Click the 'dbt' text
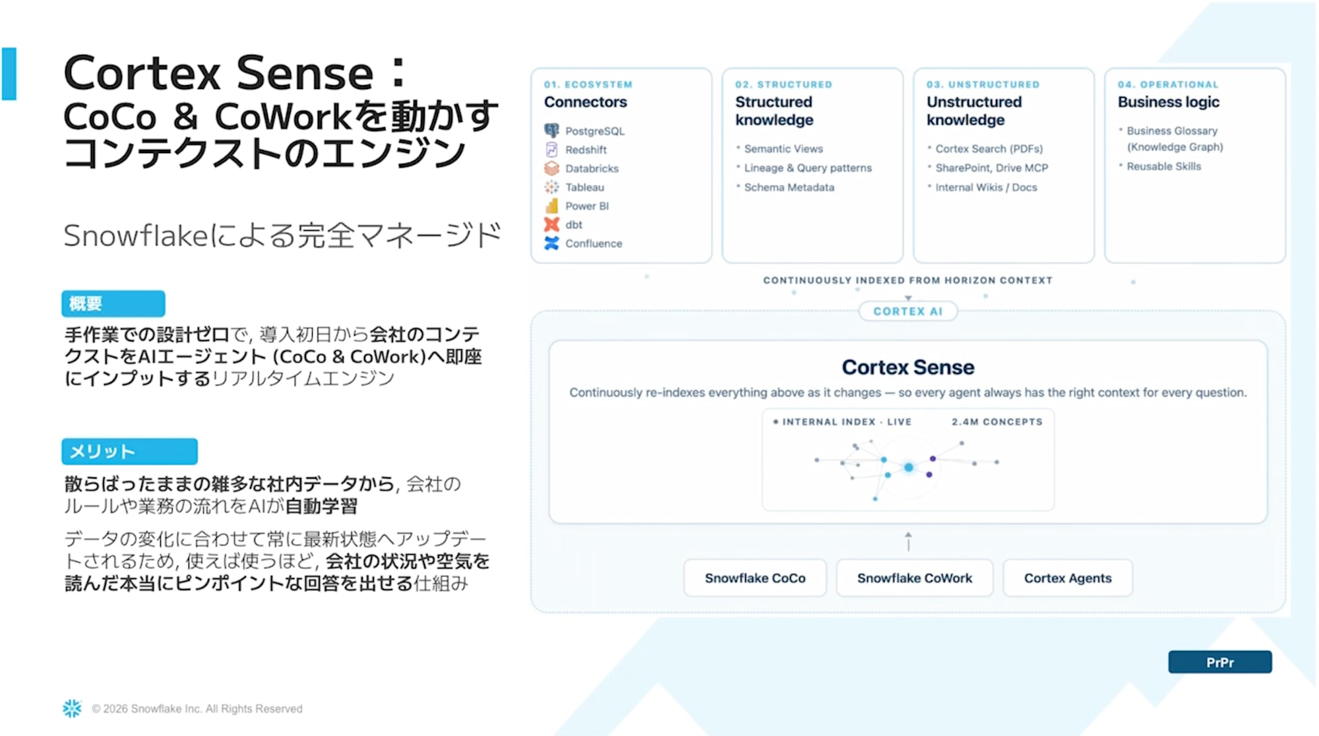This screenshot has width=1319, height=736. pyautogui.click(x=574, y=225)
